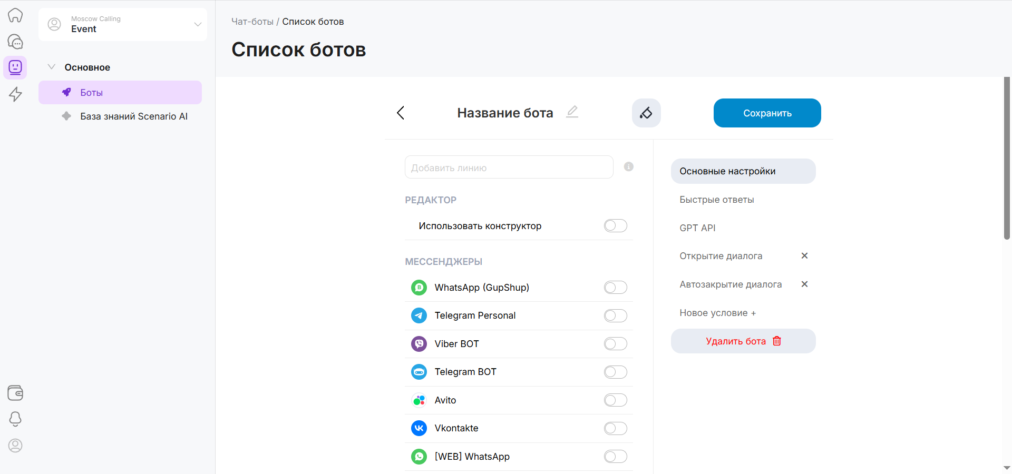Toggle WhatsApp (GupShup) messenger on

615,288
